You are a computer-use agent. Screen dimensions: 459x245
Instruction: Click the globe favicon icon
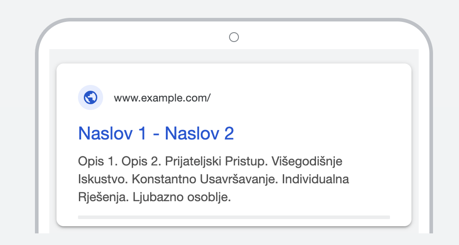point(91,97)
